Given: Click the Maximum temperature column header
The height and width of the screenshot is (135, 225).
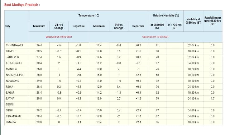Looking at the screenshot, I should point(39,26).
